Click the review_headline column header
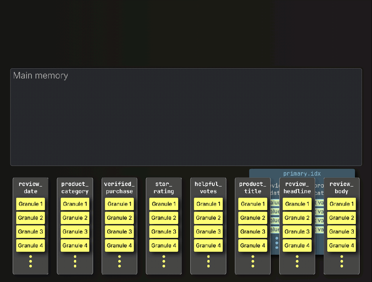 (x=297, y=187)
